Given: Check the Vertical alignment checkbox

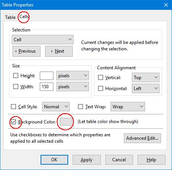Looking at the screenshot, I should click(100, 78).
